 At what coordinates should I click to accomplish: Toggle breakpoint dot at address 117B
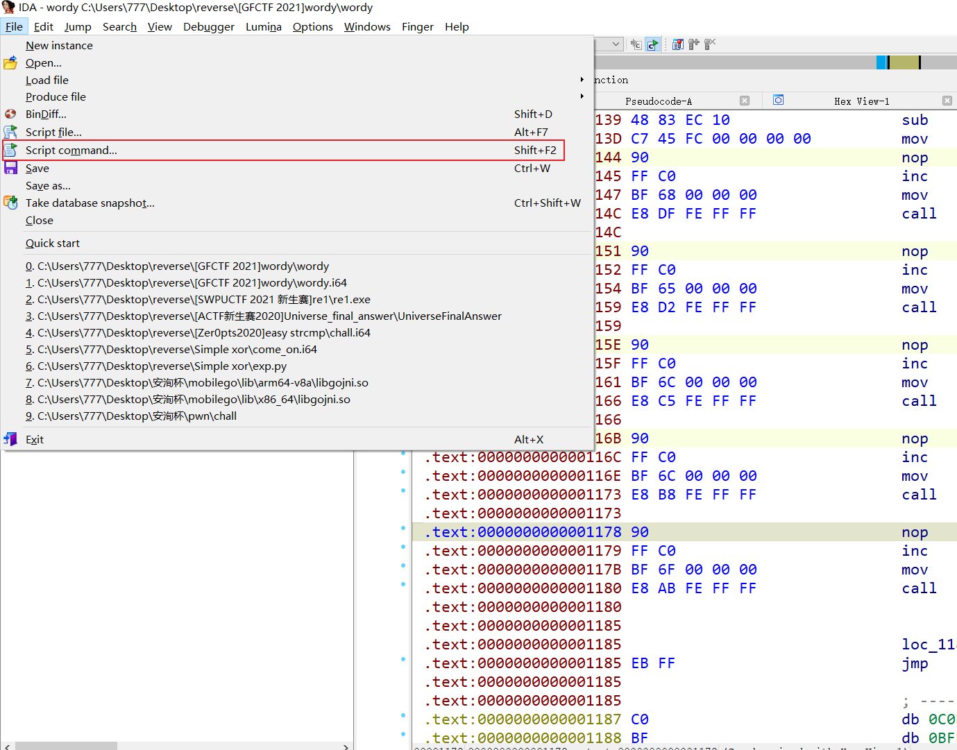pyautogui.click(x=403, y=565)
